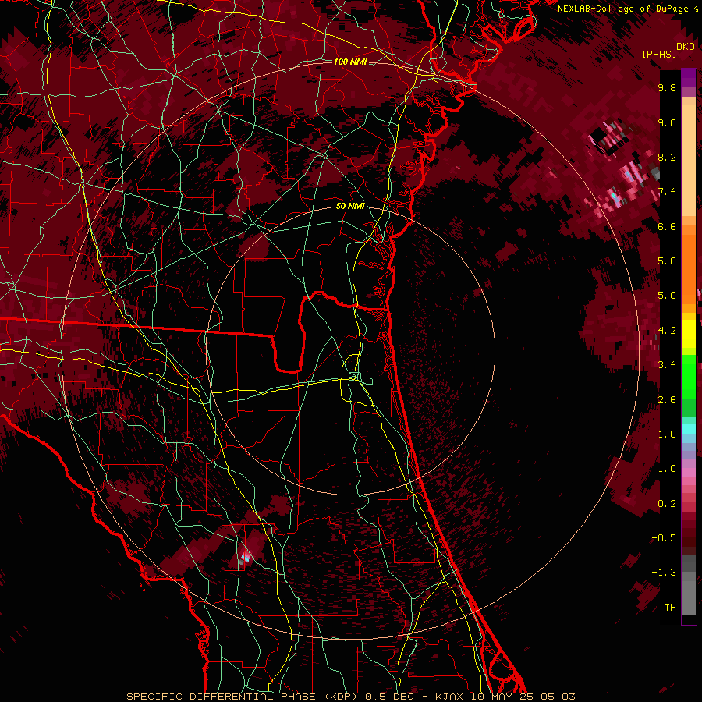This screenshot has height=702, width=702.
Task: Click the 1.0 scale label
Action: [x=667, y=469]
